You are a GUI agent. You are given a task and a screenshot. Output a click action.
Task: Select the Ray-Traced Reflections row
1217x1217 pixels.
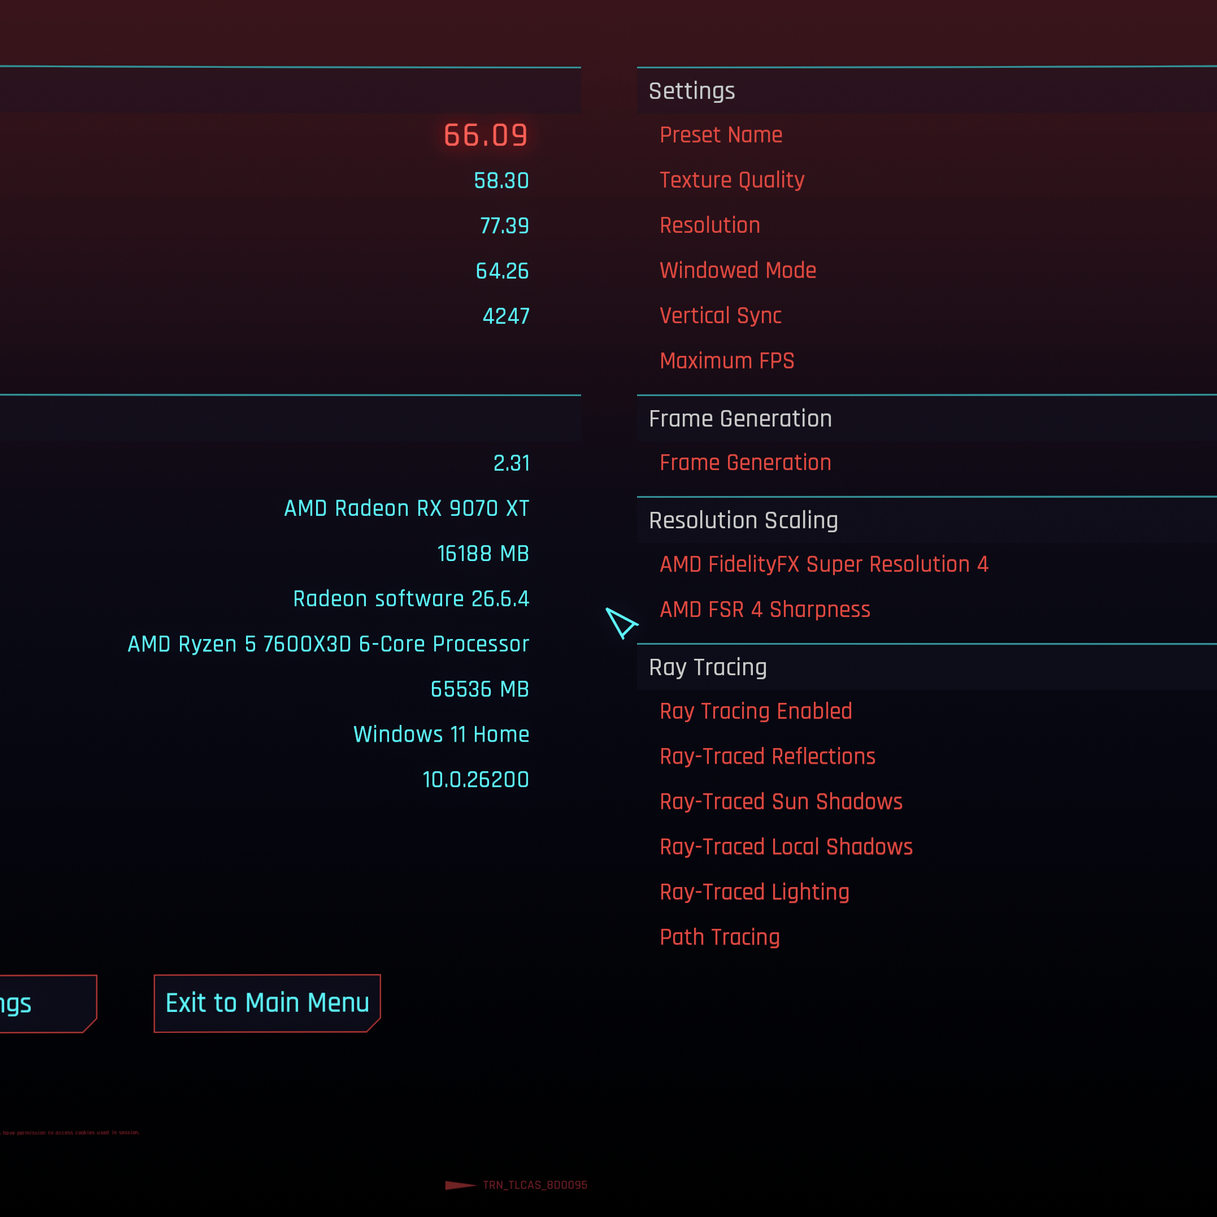coord(926,756)
